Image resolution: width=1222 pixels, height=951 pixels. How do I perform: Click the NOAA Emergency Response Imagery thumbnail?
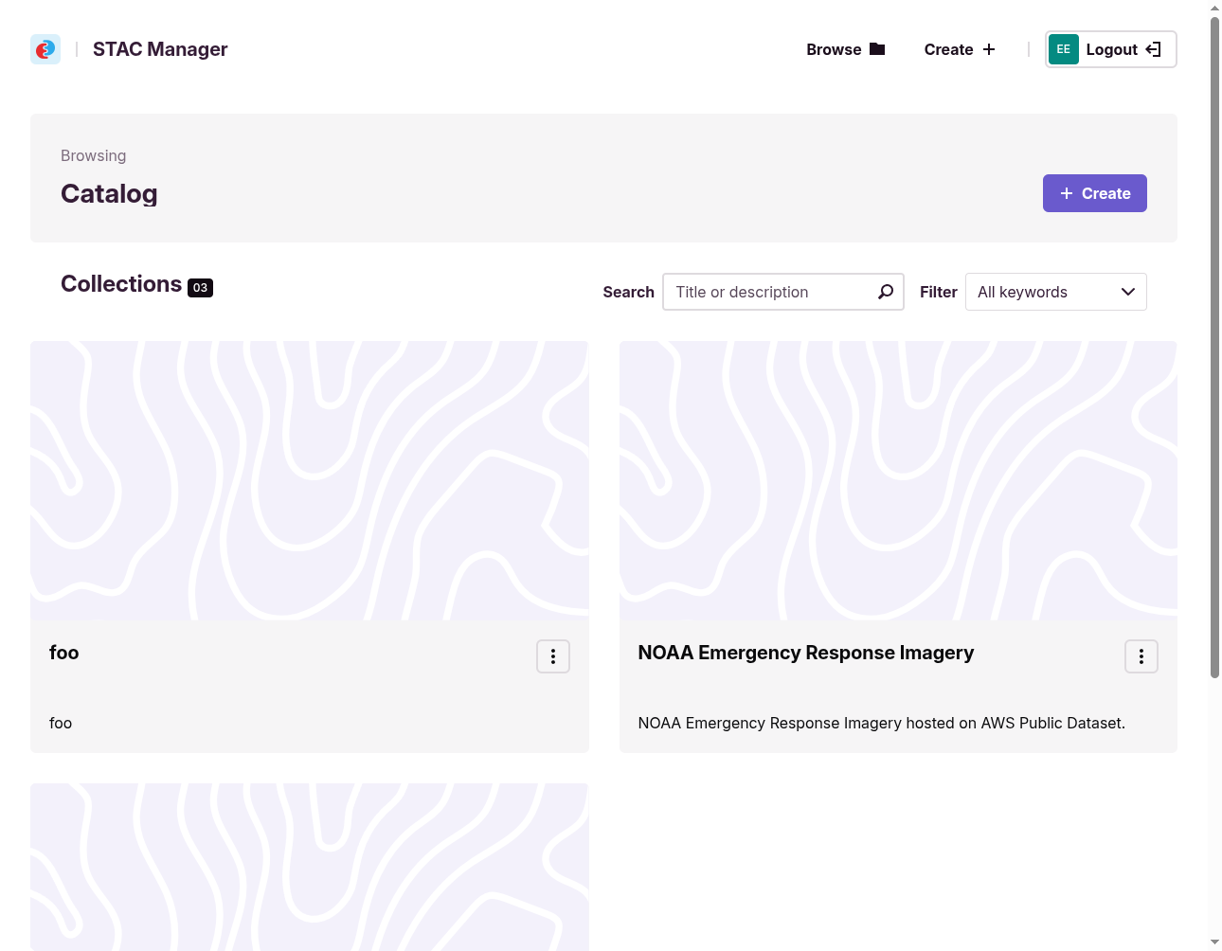pyautogui.click(x=898, y=481)
